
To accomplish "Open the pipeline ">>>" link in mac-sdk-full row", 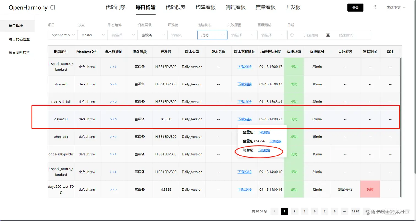I will (x=113, y=102).
